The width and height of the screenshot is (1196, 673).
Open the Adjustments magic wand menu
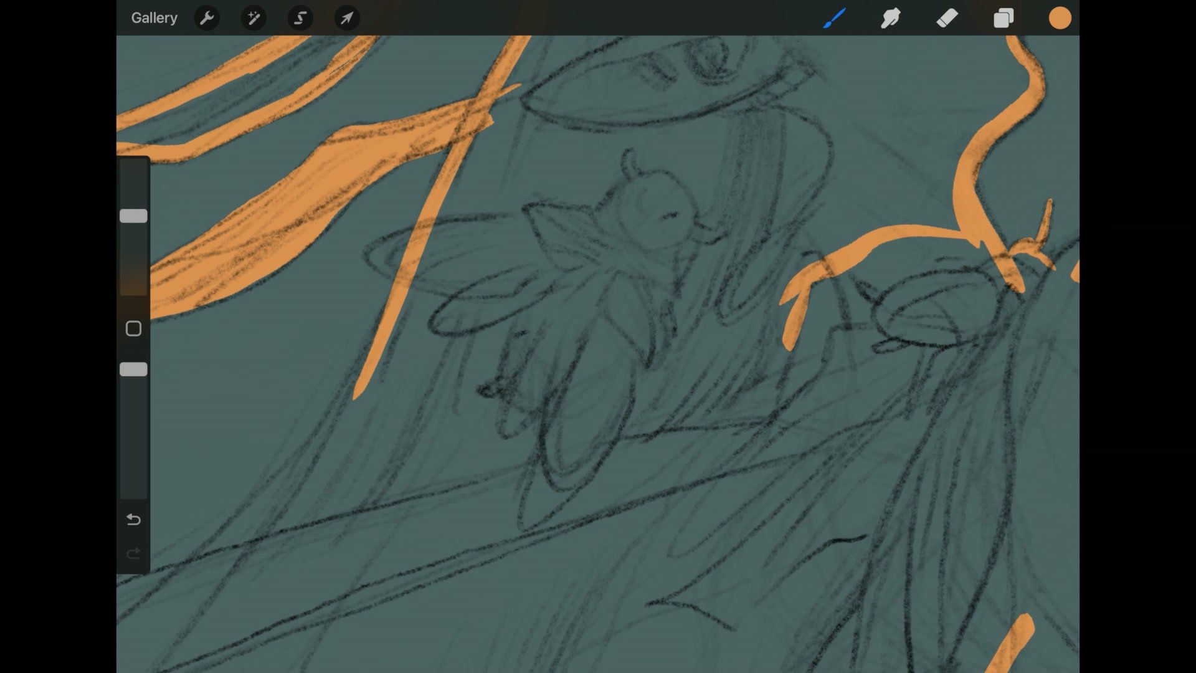coord(254,18)
